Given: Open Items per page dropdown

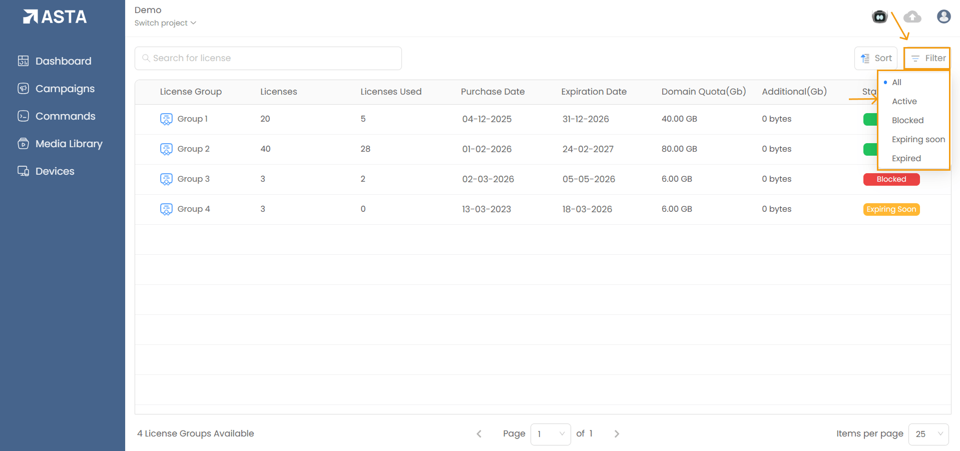Looking at the screenshot, I should tap(928, 434).
